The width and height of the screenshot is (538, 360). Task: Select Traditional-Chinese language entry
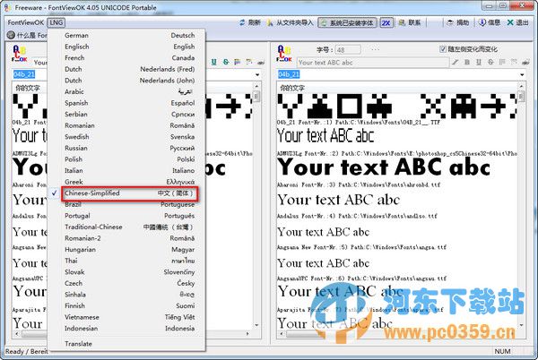(x=130, y=227)
